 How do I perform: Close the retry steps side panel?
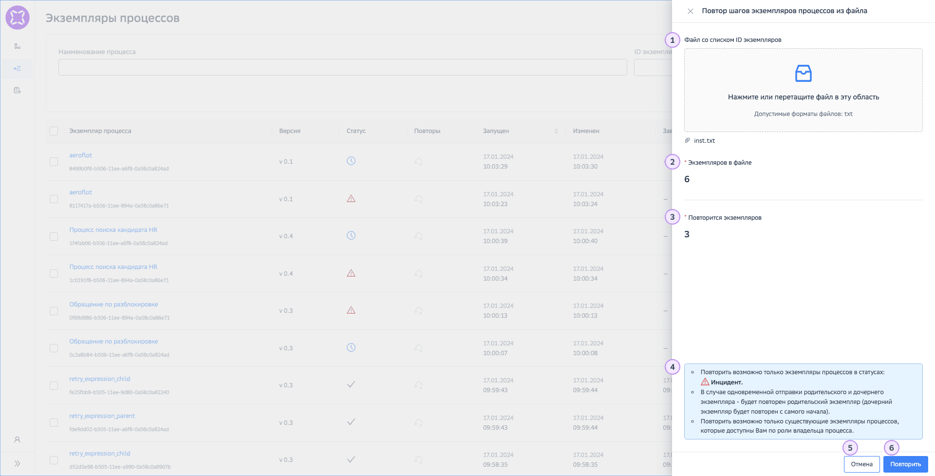coord(690,11)
